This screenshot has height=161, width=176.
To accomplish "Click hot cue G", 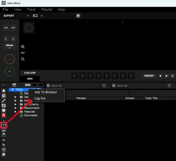I will point(123,76).
